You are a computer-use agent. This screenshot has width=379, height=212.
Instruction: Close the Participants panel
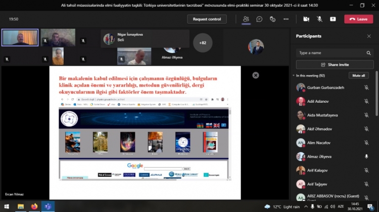point(369,36)
